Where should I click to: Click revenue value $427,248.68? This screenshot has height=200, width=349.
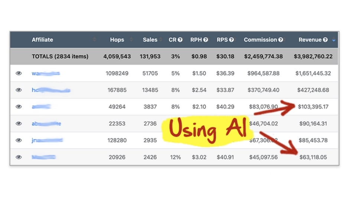tap(313, 90)
